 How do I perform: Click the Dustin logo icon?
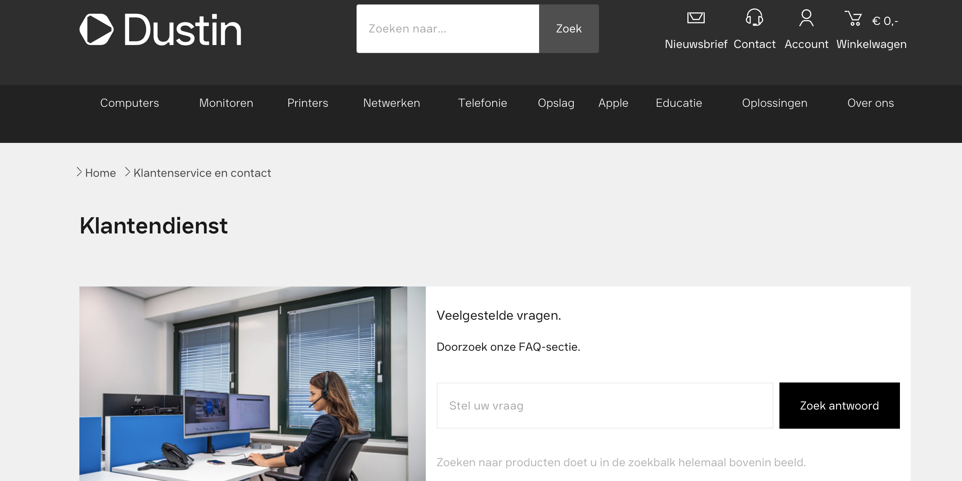(x=95, y=29)
